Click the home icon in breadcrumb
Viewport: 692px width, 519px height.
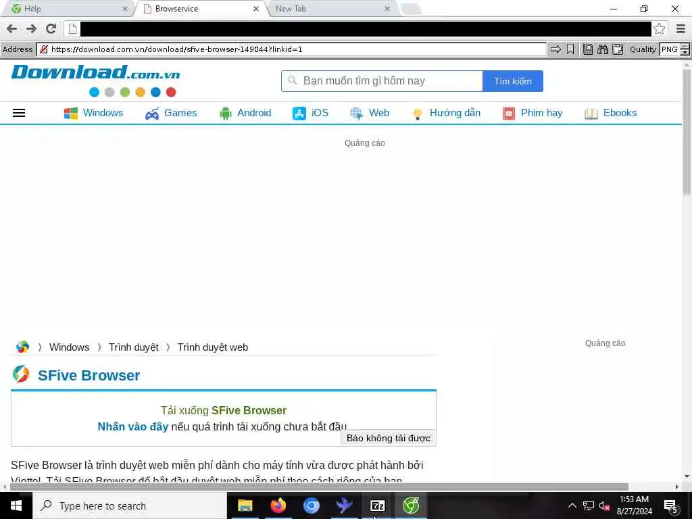22,347
